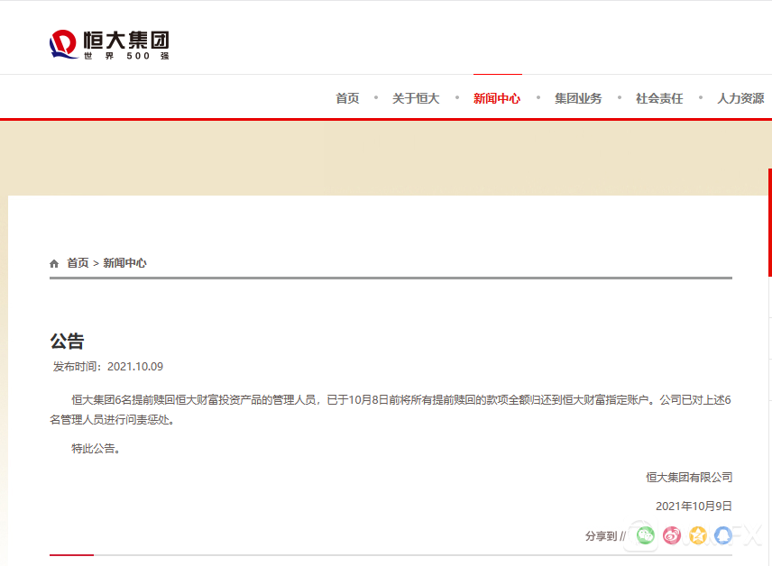Click the publish date 2021.10.09
This screenshot has width=772, height=566.
(135, 367)
